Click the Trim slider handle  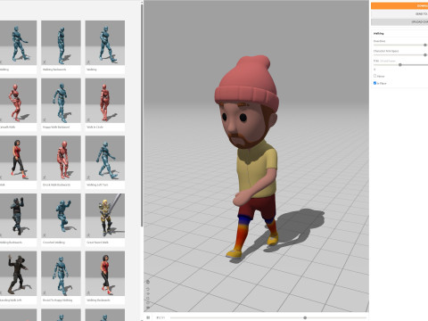click(400, 65)
